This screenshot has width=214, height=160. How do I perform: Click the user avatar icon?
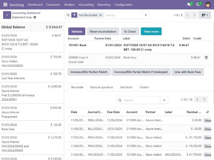208,5
